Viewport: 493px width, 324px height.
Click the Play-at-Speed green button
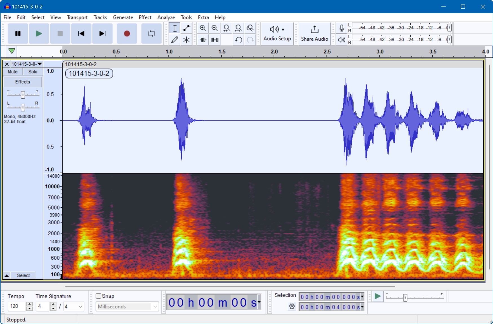(x=377, y=296)
